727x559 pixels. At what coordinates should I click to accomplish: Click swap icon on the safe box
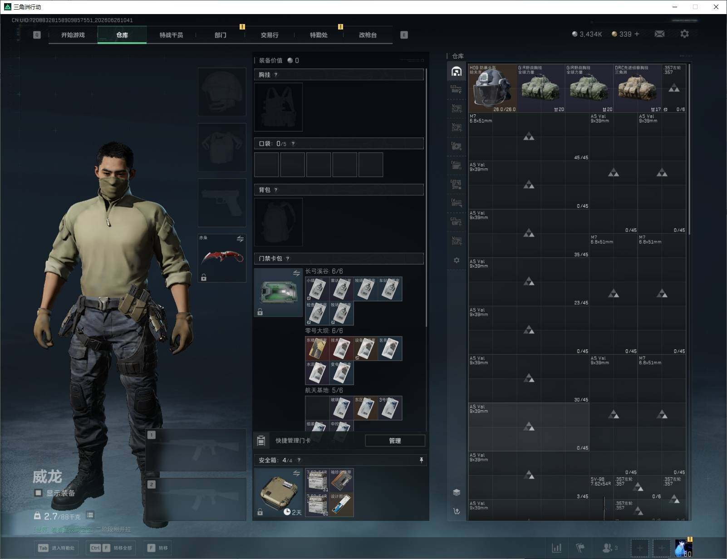[296, 473]
